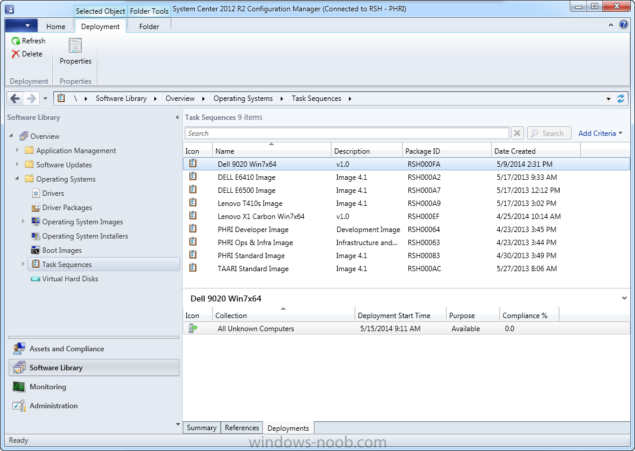
Task: Click Operating Systems in the breadcrumb
Action: [243, 99]
